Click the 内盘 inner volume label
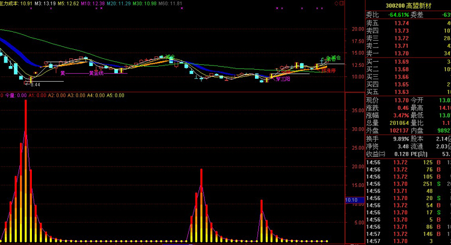Screen dimensions: 451x245 (x=417, y=130)
